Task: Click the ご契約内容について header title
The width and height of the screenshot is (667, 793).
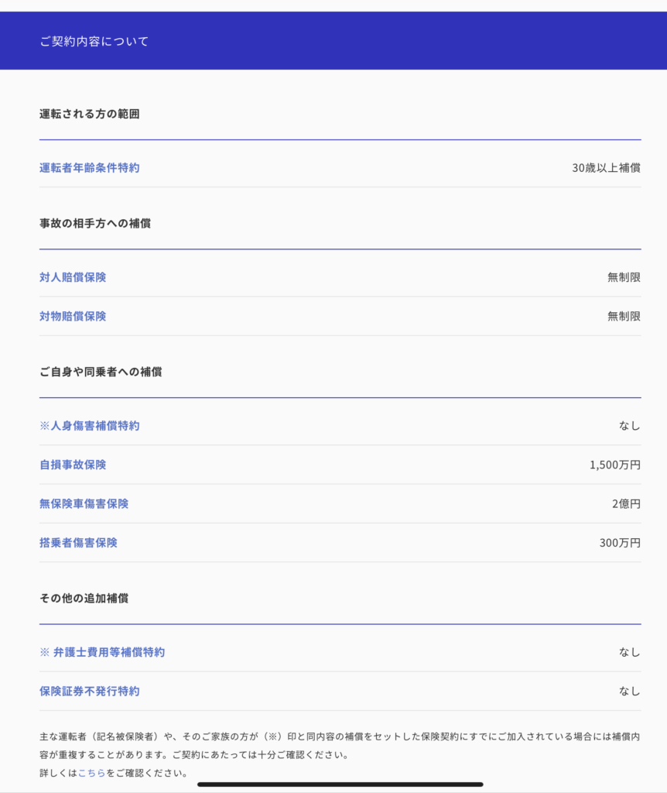Action: tap(94, 41)
